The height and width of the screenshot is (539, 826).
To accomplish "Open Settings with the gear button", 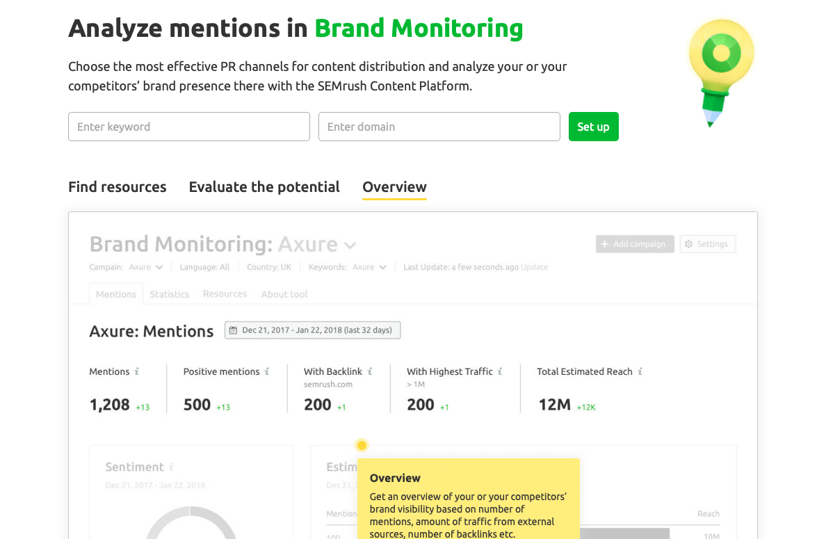I will coord(708,244).
